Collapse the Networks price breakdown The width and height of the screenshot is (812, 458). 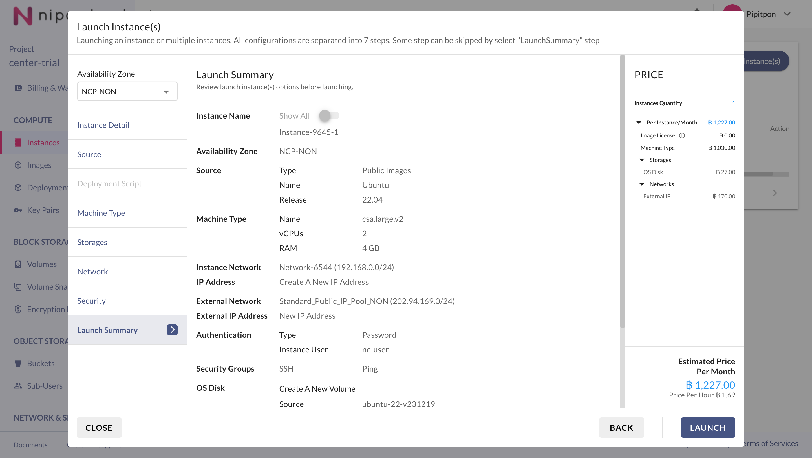641,184
